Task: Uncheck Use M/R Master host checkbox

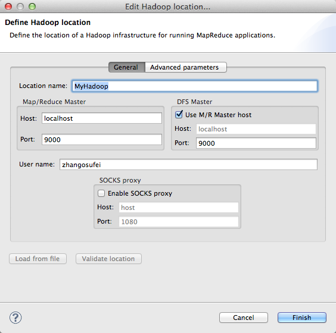Action: pos(179,115)
